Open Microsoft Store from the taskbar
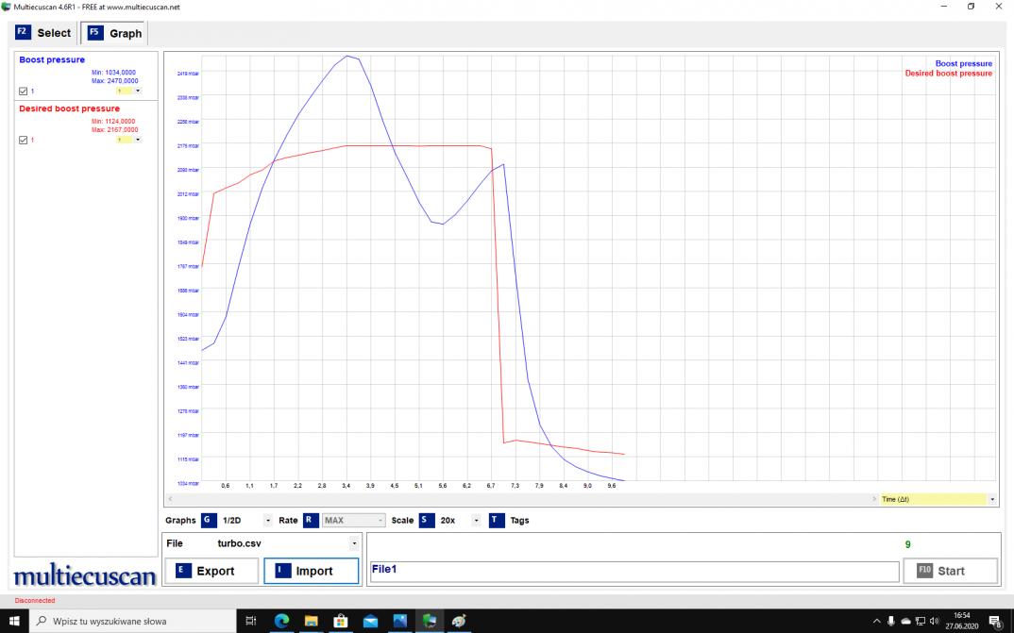This screenshot has width=1014, height=633. 341,621
